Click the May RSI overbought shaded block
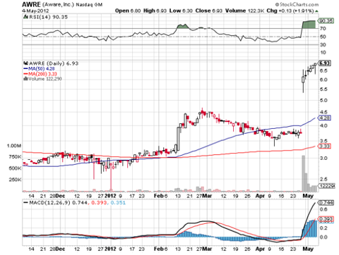Viewport: 339px width, 255px height. (309, 25)
